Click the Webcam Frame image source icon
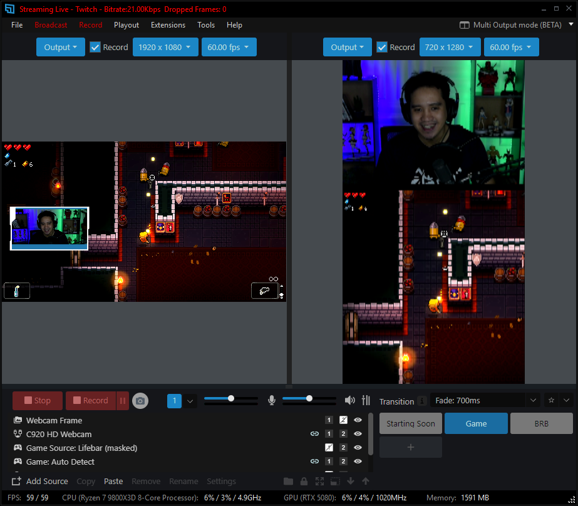578x506 pixels. click(18, 420)
